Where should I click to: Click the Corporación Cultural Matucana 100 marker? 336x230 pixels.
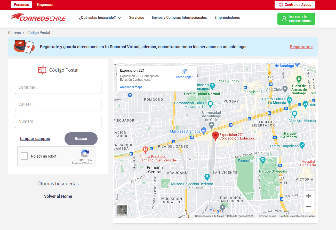coord(210,104)
